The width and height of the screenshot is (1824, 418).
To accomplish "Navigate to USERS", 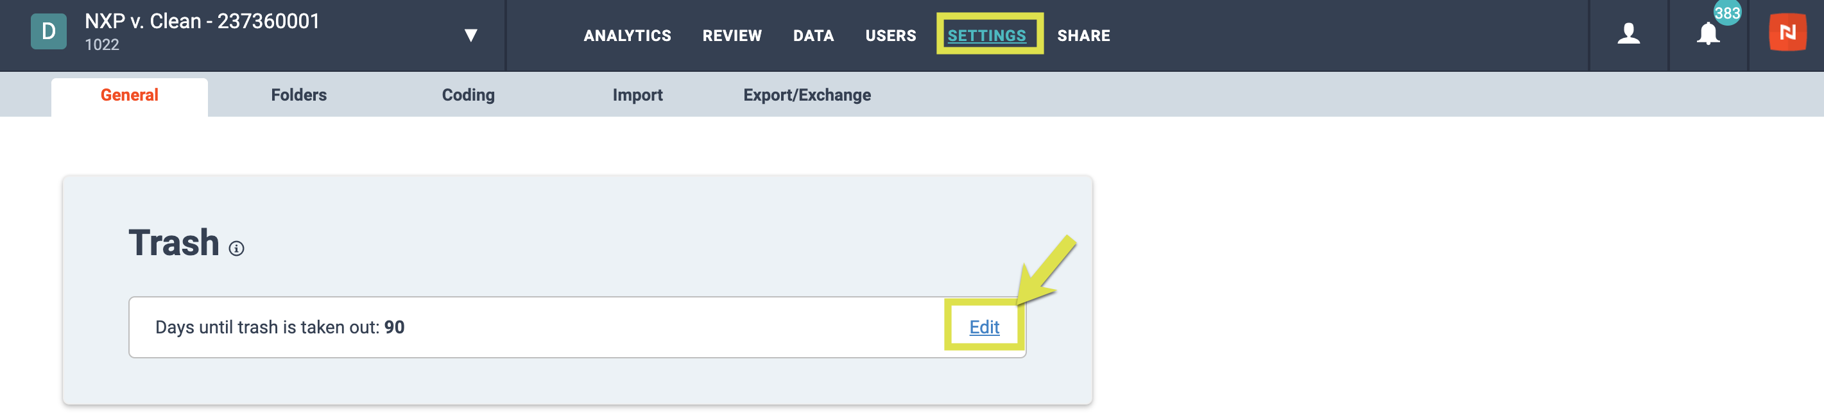I will [x=890, y=35].
